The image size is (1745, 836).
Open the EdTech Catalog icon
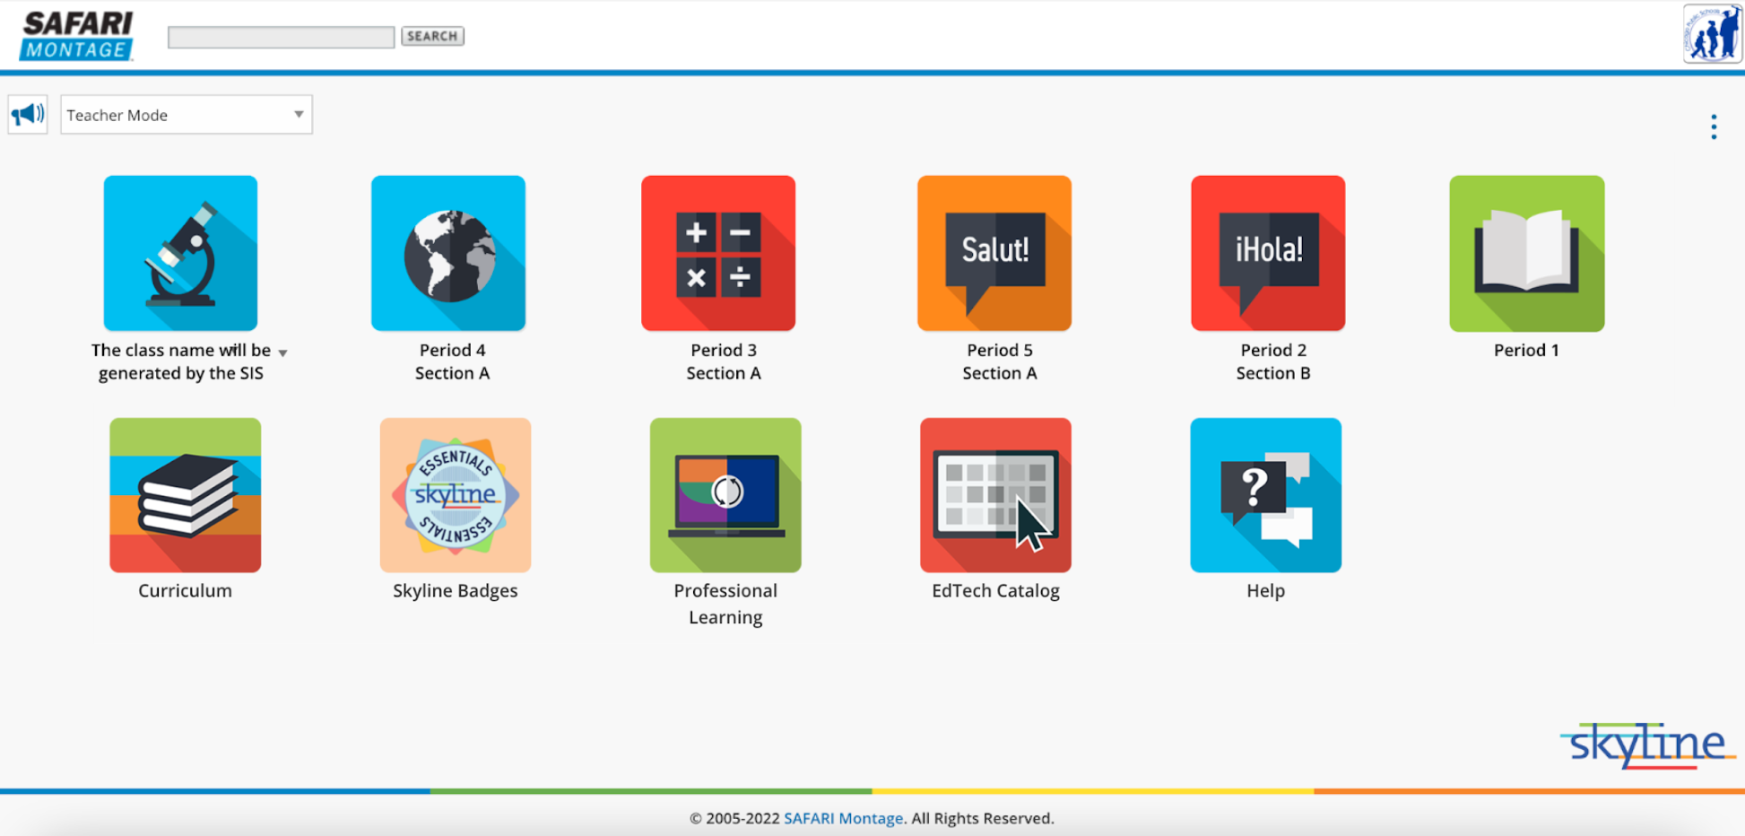tap(995, 495)
